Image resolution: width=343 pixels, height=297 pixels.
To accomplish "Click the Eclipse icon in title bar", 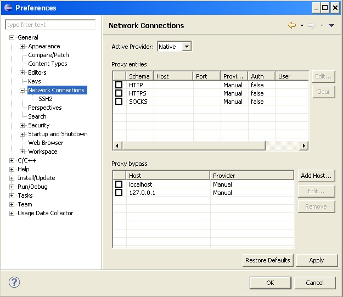I will click(8, 8).
